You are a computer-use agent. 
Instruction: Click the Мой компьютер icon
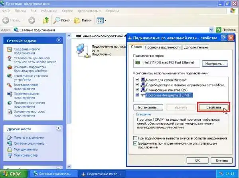point(10,155)
